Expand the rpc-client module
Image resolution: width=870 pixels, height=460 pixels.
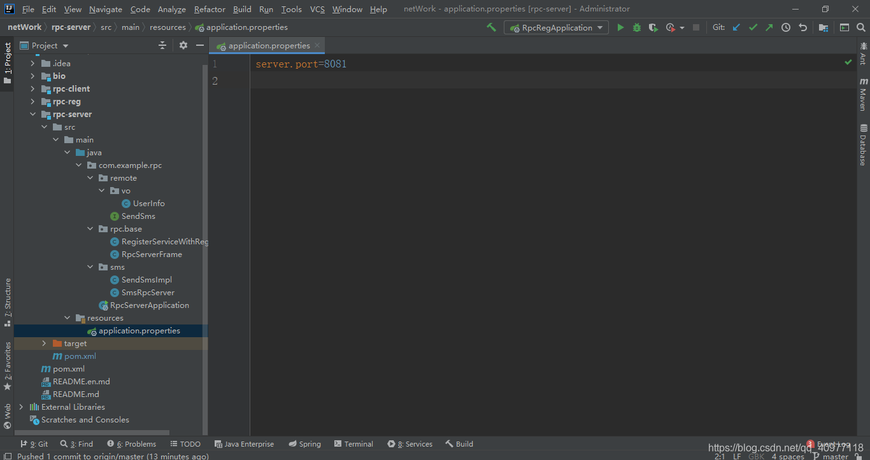point(32,88)
